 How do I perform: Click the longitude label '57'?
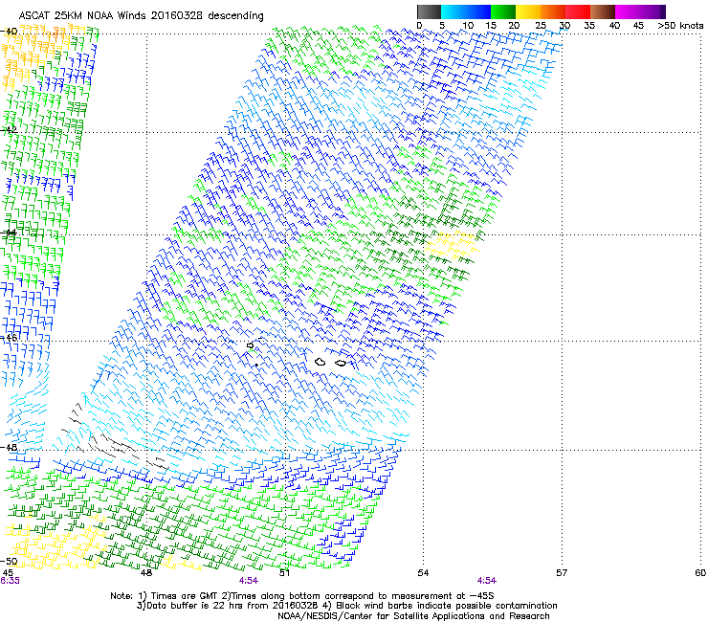(x=562, y=573)
